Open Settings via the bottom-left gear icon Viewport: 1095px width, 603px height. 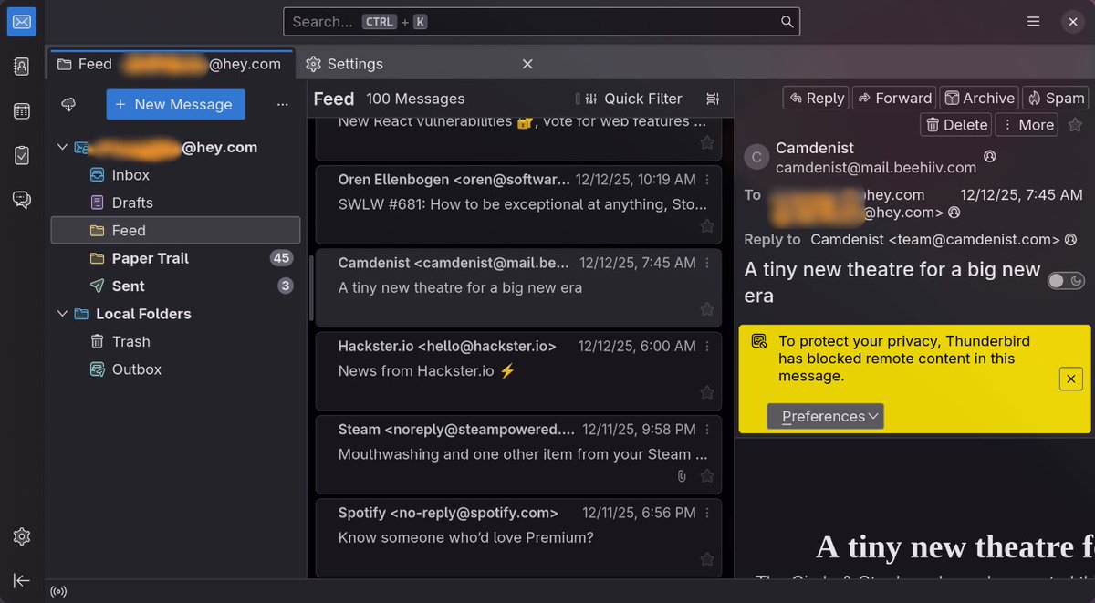22,536
